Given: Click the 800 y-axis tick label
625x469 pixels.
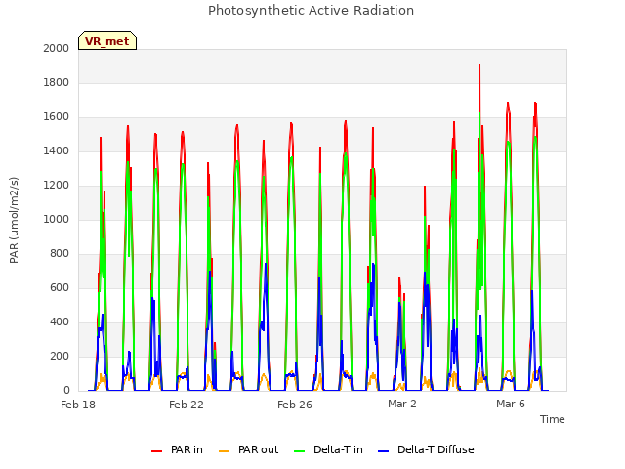Looking at the screenshot, I should [x=60, y=254].
